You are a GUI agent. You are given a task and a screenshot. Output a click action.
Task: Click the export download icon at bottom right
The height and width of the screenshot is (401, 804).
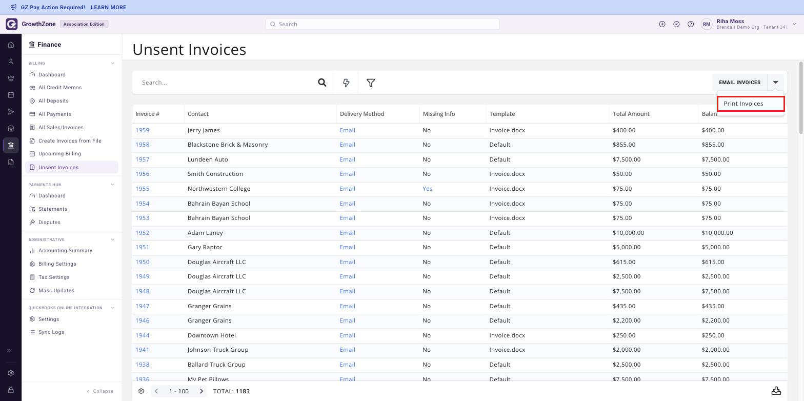click(776, 391)
